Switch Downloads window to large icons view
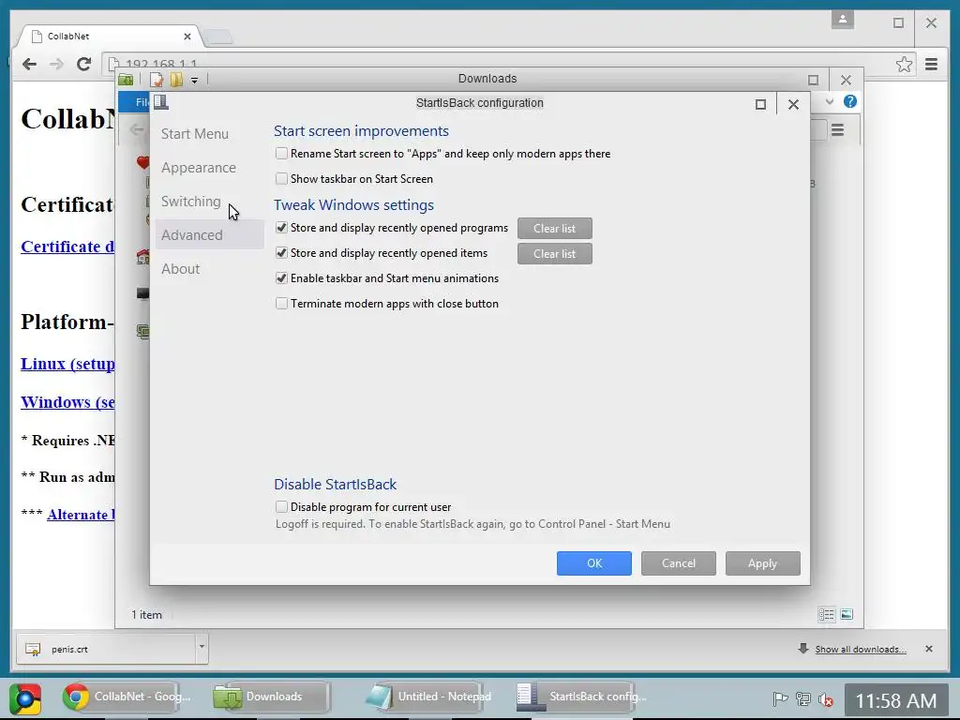 [x=847, y=614]
